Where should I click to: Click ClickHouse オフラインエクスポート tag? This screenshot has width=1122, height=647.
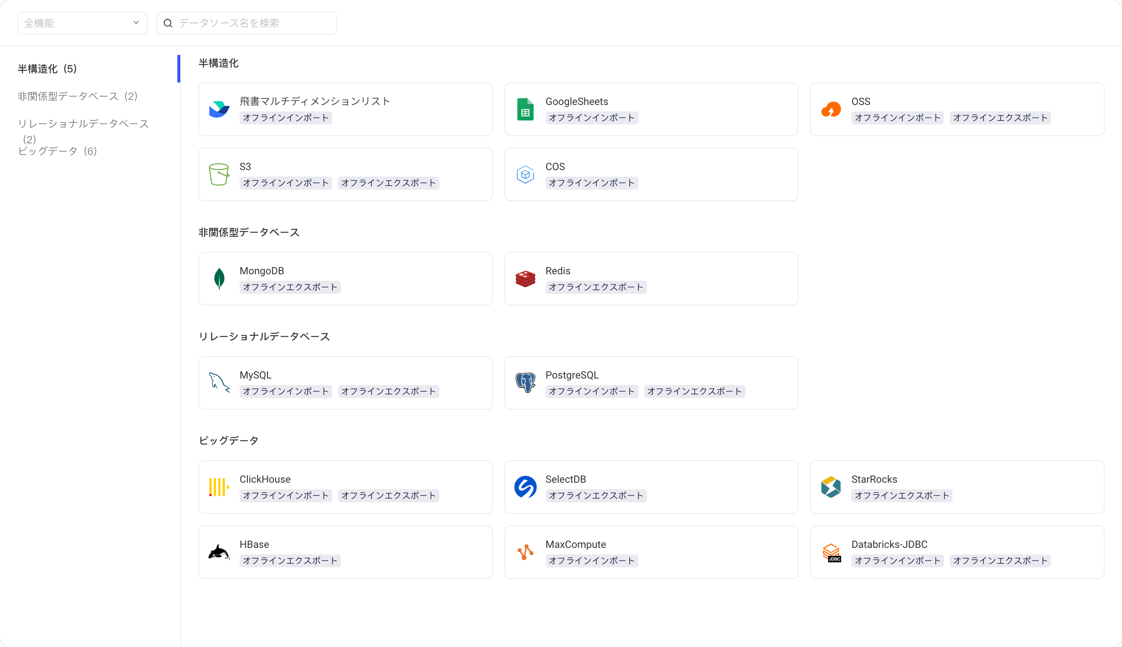[x=388, y=495]
